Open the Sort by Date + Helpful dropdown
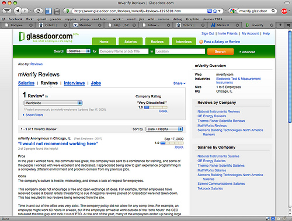 (x=164, y=129)
